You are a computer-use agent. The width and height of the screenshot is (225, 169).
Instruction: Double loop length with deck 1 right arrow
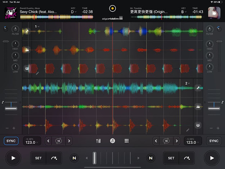coord(69,141)
